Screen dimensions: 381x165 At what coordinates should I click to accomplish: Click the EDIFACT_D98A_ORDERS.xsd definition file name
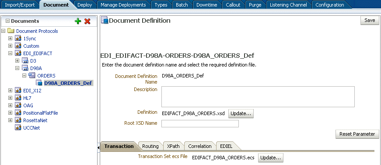193,113
